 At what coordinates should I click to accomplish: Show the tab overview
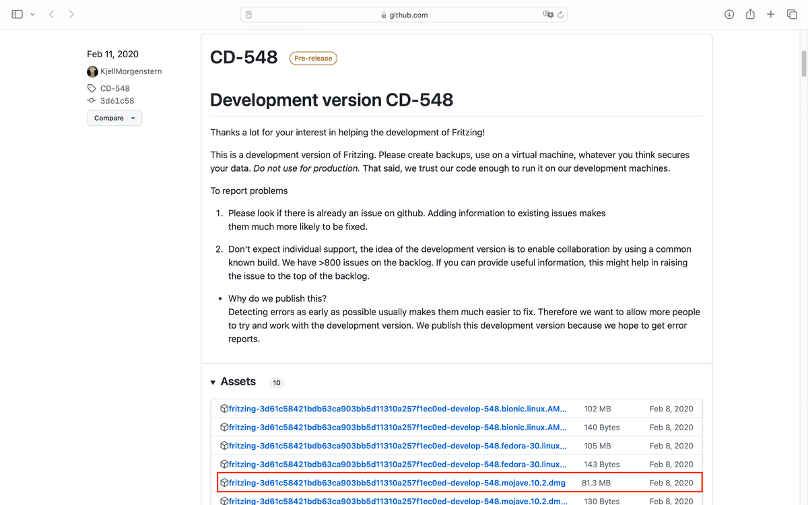792,14
